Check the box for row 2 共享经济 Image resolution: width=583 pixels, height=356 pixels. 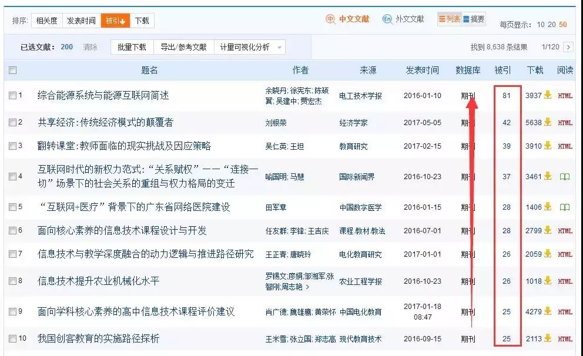(13, 122)
